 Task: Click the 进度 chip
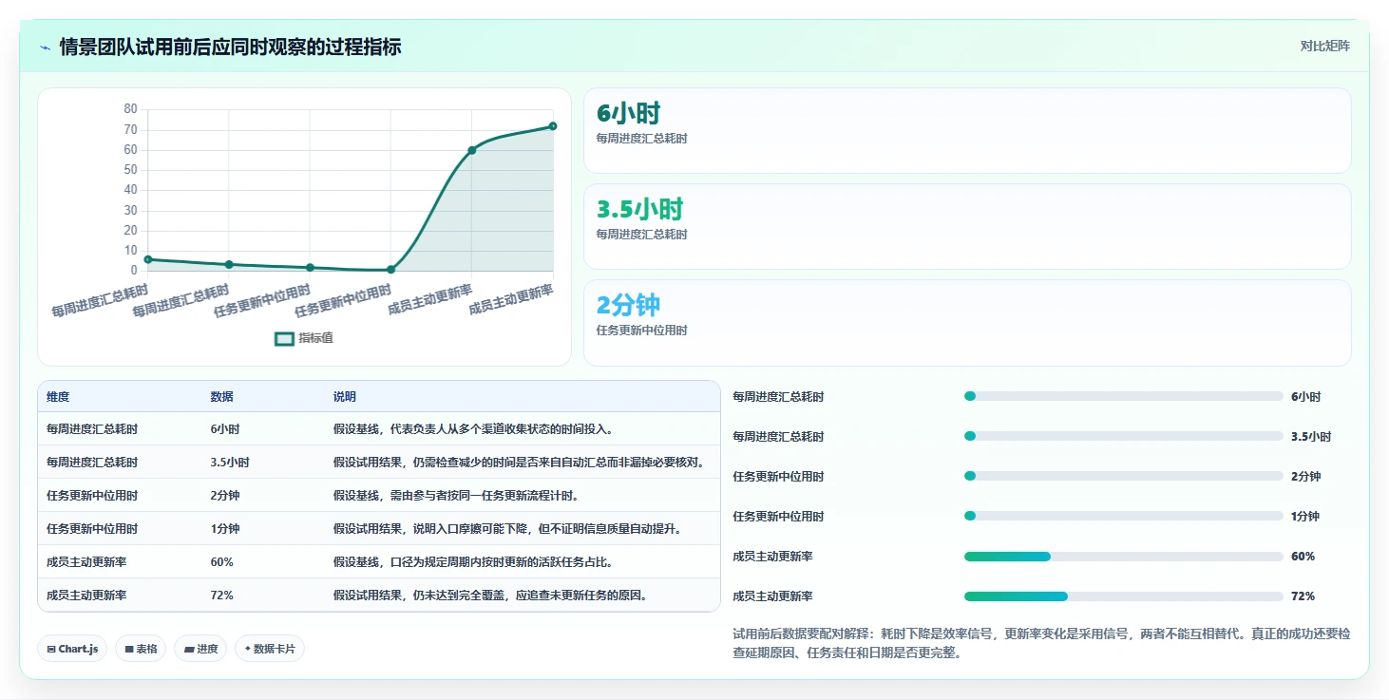(x=200, y=649)
